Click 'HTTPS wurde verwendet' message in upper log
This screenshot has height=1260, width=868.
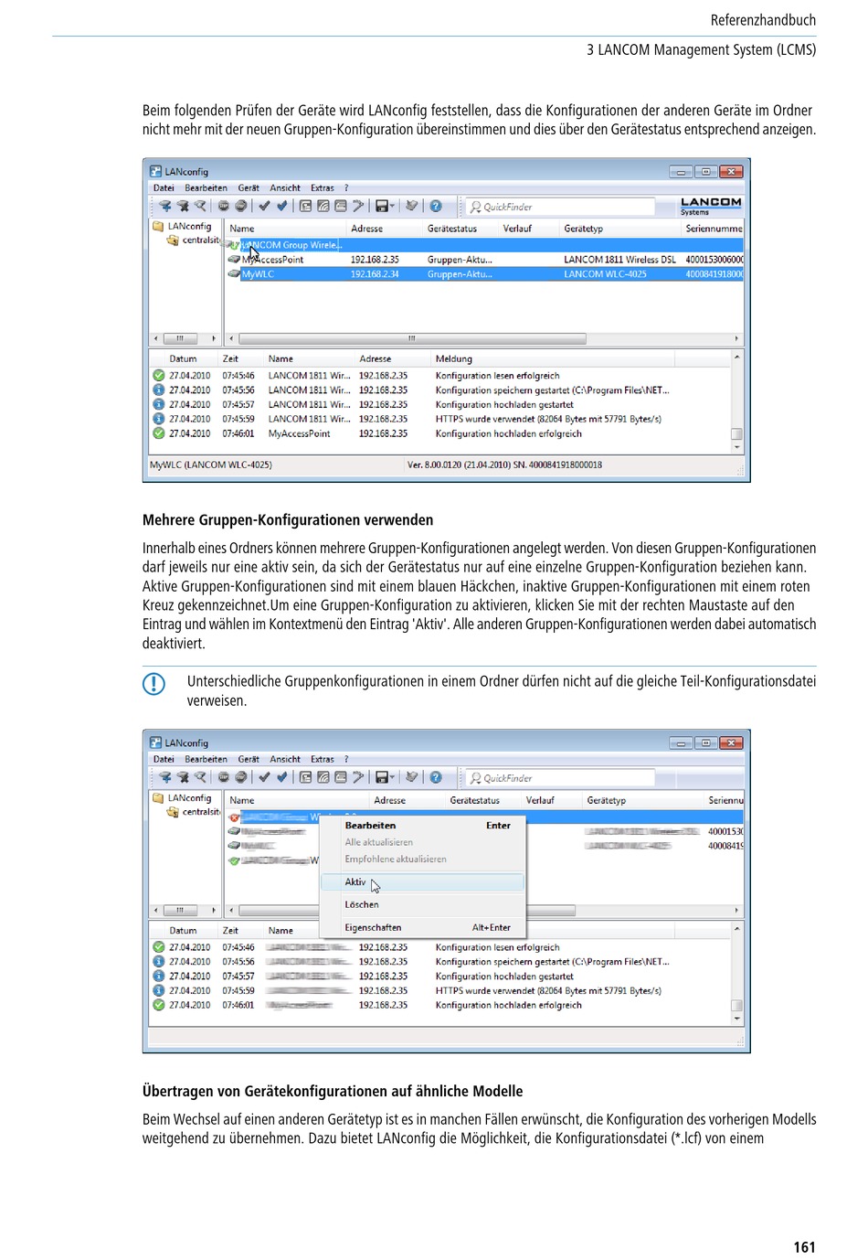548,420
